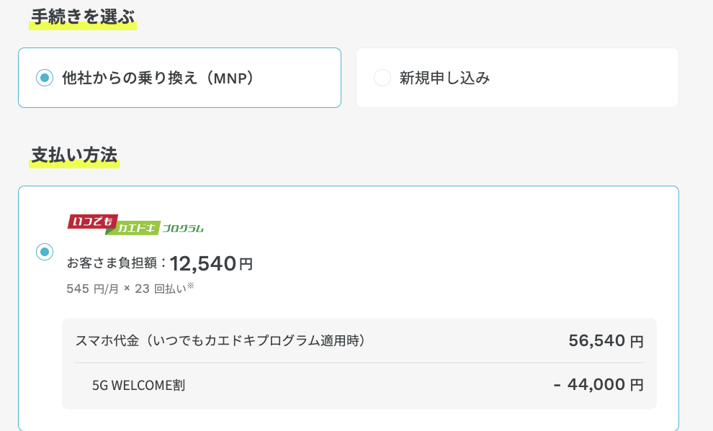This screenshot has width=713, height=431.
Task: Click the 手続きを選ぶ heading
Action: pyautogui.click(x=83, y=16)
